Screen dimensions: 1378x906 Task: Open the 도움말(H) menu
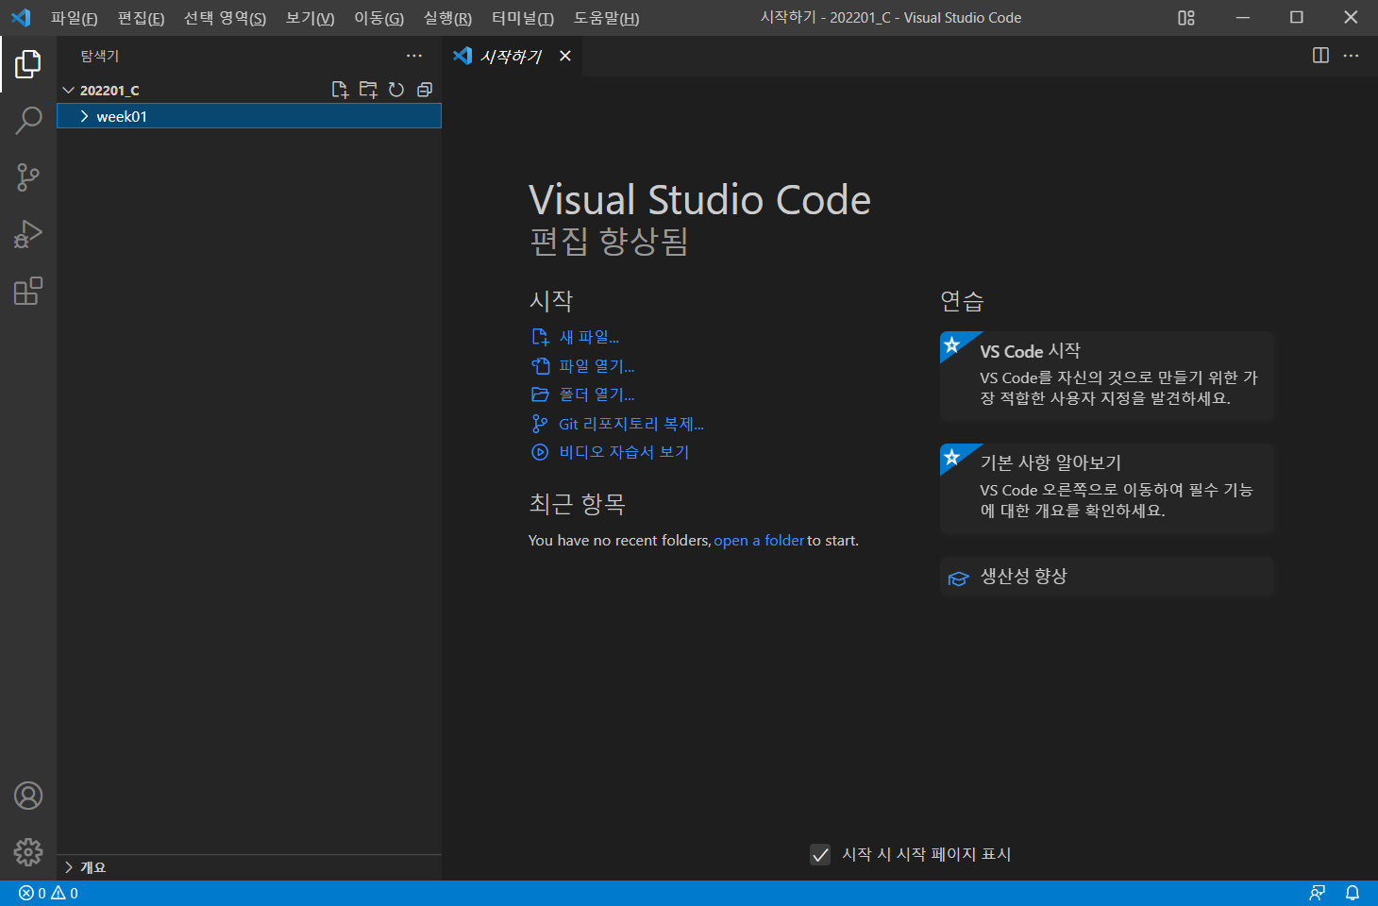coord(606,18)
